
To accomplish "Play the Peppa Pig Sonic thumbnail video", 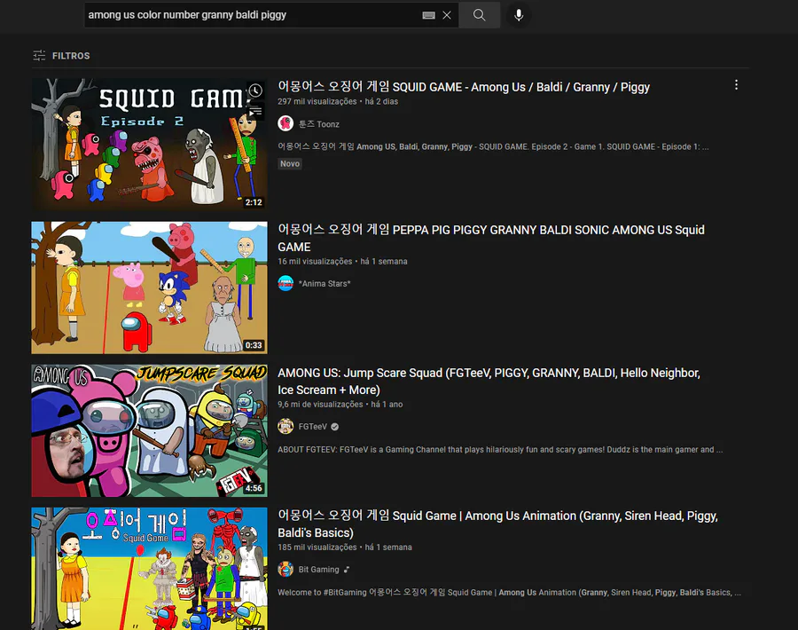I will click(x=149, y=287).
